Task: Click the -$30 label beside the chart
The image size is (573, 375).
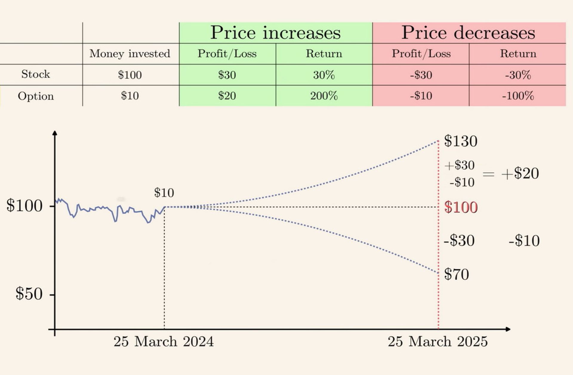Action: 459,240
